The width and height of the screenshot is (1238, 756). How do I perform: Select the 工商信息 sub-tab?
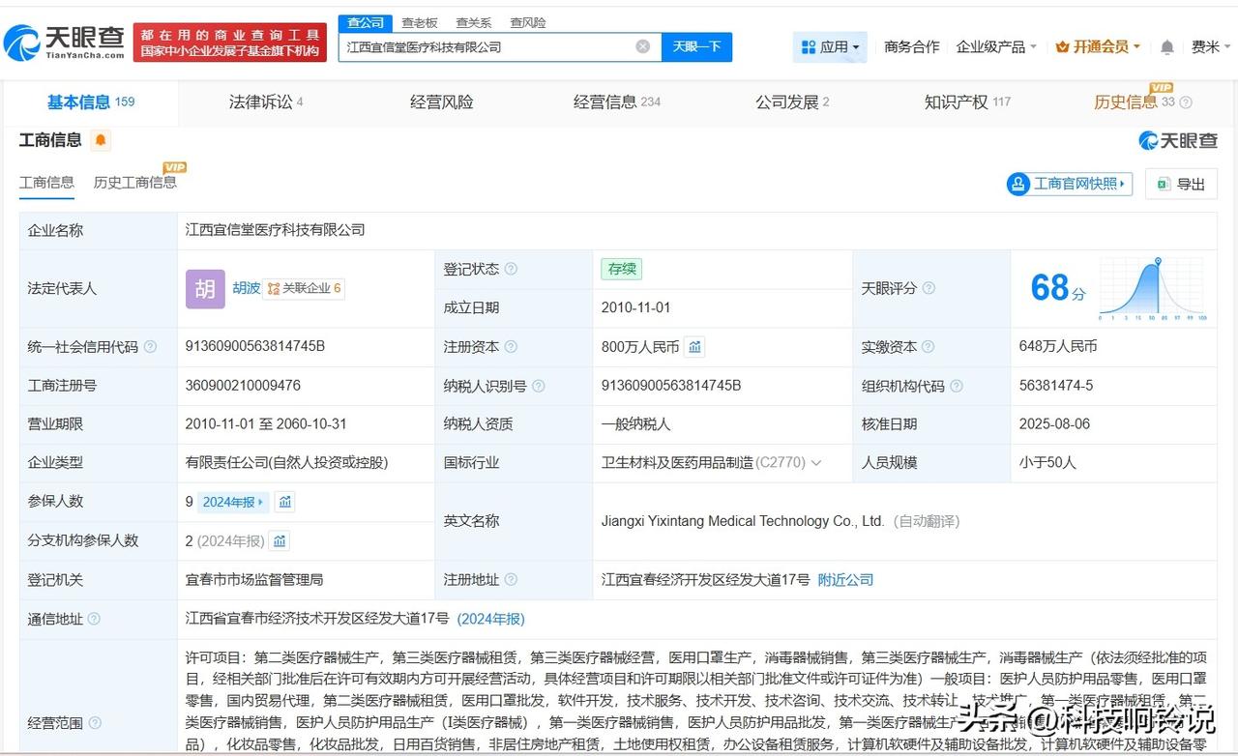(46, 183)
